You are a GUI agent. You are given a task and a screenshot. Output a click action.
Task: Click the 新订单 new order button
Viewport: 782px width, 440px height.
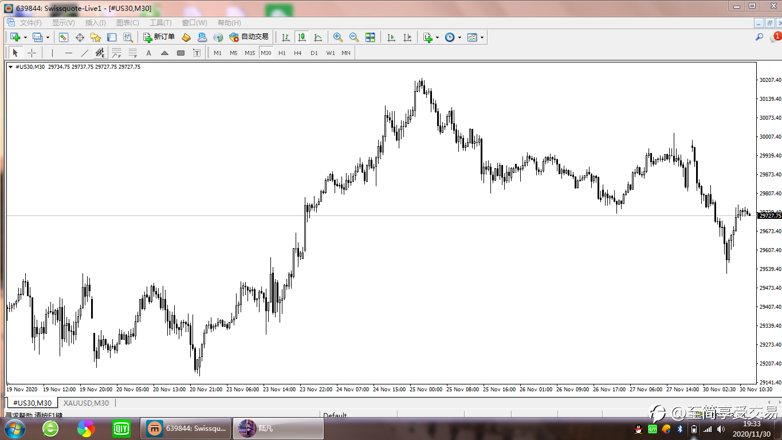point(159,37)
